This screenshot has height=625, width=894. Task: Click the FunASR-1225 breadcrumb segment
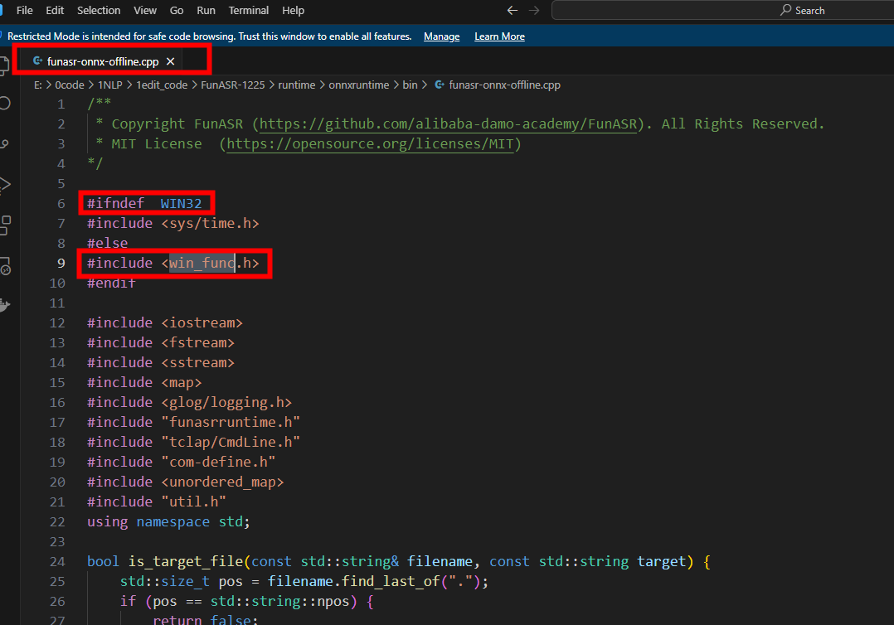[x=232, y=85]
